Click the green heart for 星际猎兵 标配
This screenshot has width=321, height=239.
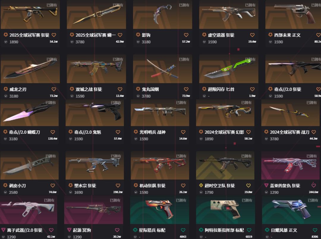tap(183, 230)
